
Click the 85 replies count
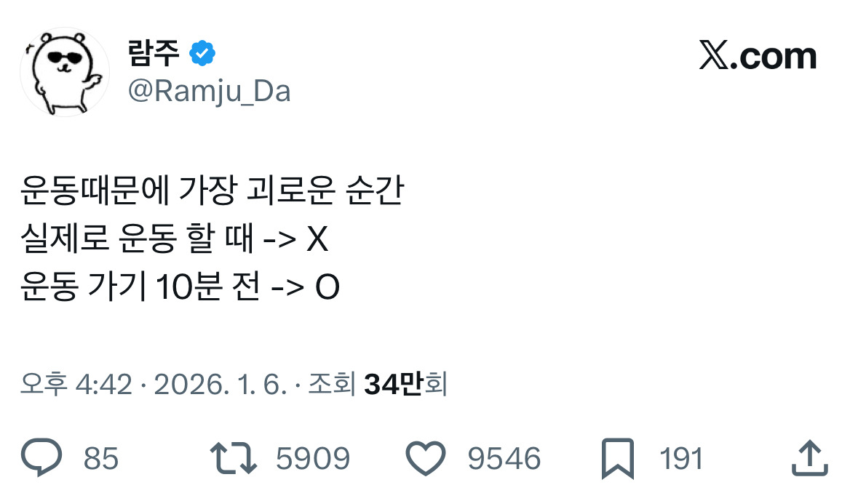click(x=101, y=459)
